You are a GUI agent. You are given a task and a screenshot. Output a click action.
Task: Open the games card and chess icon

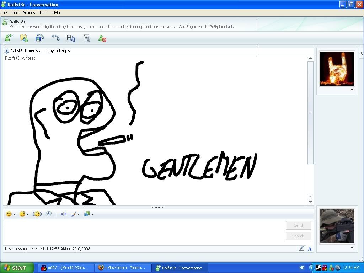coord(86,38)
